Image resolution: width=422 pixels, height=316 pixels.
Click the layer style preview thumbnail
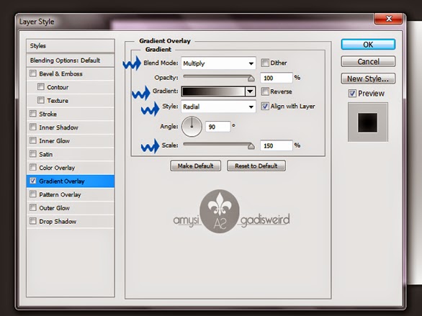click(368, 122)
